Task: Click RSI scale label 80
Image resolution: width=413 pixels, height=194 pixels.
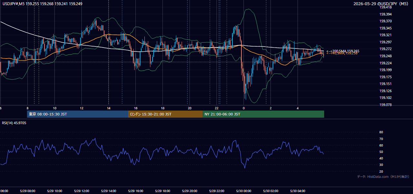Action: coord(381,132)
